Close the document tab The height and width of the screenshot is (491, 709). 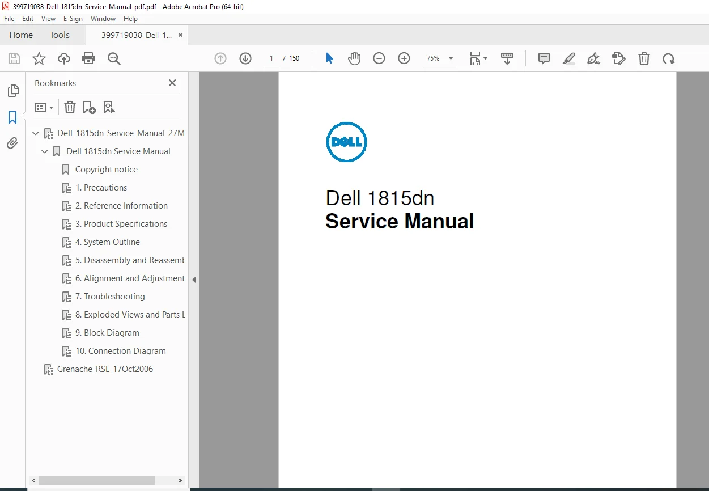pos(180,35)
